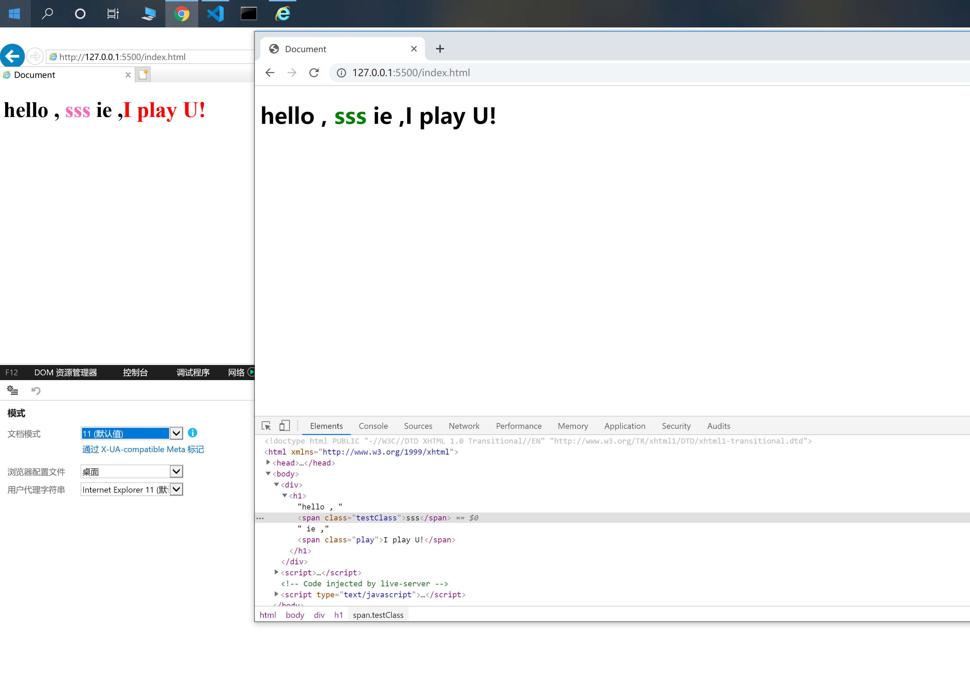Open the 浏览器配置文件 profile dropdown
The height and width of the screenshot is (682, 970).
[x=176, y=471]
